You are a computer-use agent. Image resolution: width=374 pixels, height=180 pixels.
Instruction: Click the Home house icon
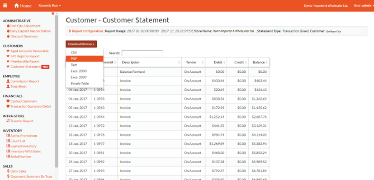tap(16, 5)
